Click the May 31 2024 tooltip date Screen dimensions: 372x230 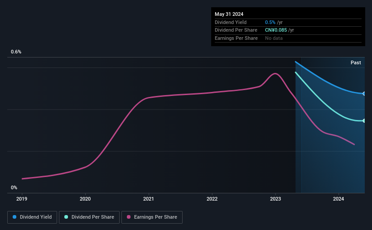pyautogui.click(x=229, y=14)
